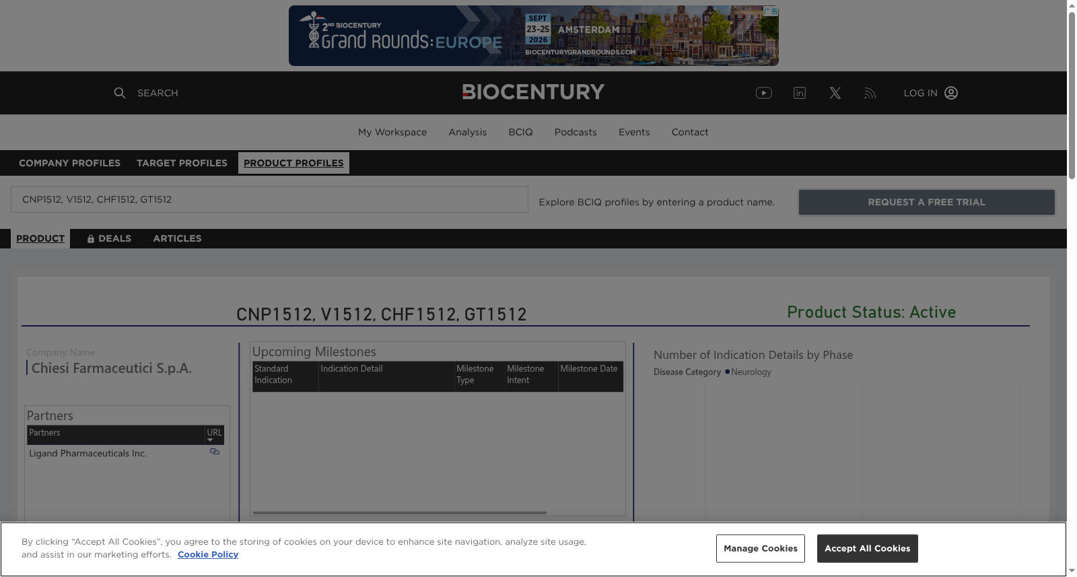Accept all cookies
This screenshot has width=1077, height=577.
point(867,549)
